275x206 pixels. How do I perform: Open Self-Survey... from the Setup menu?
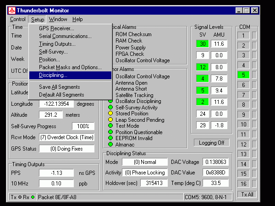70,52
